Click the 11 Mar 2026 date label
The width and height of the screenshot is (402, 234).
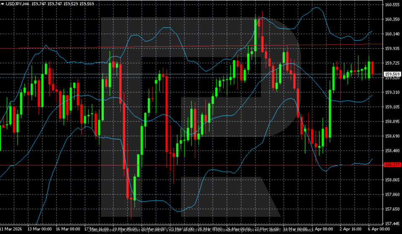[11, 229]
